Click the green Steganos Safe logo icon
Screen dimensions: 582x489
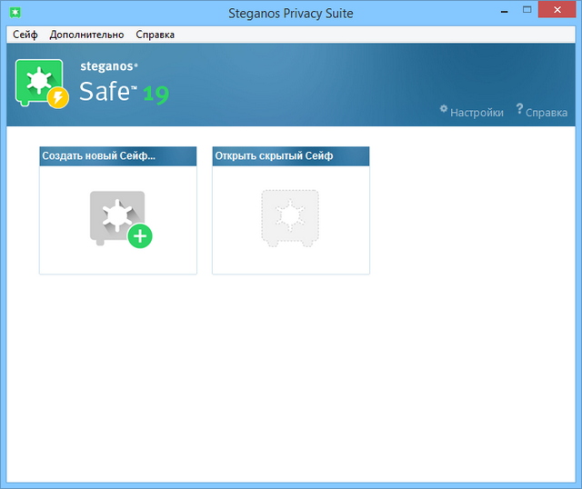[x=38, y=81]
